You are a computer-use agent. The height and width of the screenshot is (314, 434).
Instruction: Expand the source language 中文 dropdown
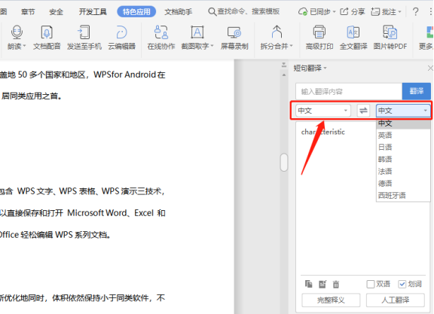click(x=322, y=111)
